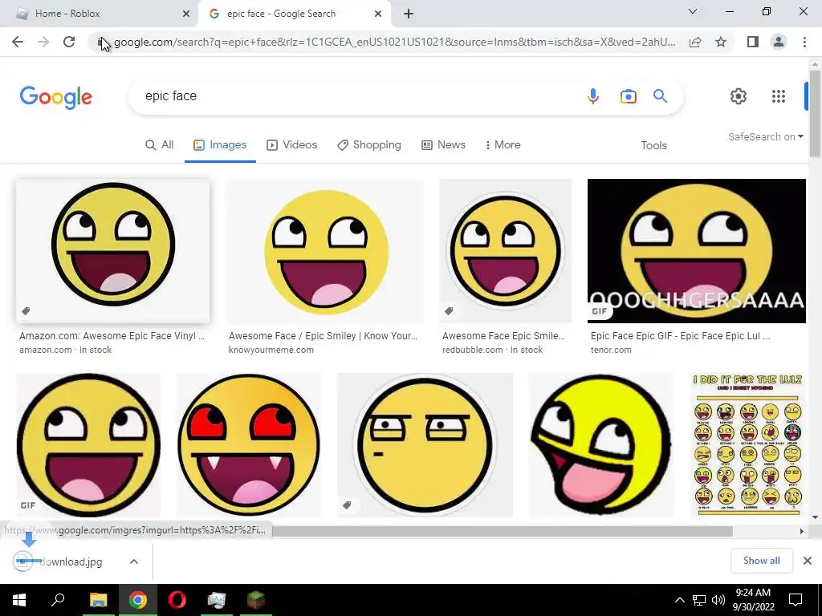
Task: Open File Explorer from the taskbar
Action: point(98,600)
